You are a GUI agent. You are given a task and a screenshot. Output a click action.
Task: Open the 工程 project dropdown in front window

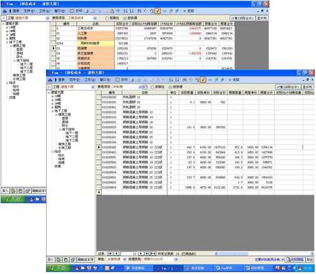click(x=93, y=87)
